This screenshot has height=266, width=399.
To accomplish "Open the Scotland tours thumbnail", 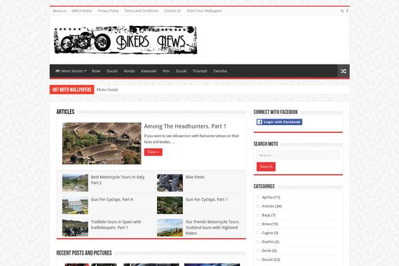I will click(x=170, y=227).
